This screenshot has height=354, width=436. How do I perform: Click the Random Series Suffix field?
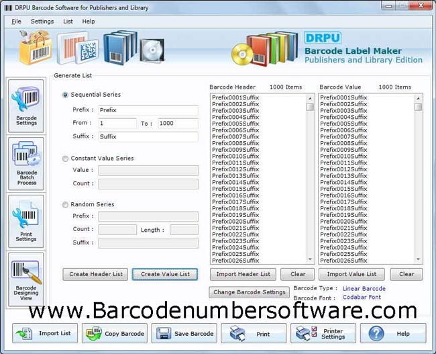coord(148,243)
